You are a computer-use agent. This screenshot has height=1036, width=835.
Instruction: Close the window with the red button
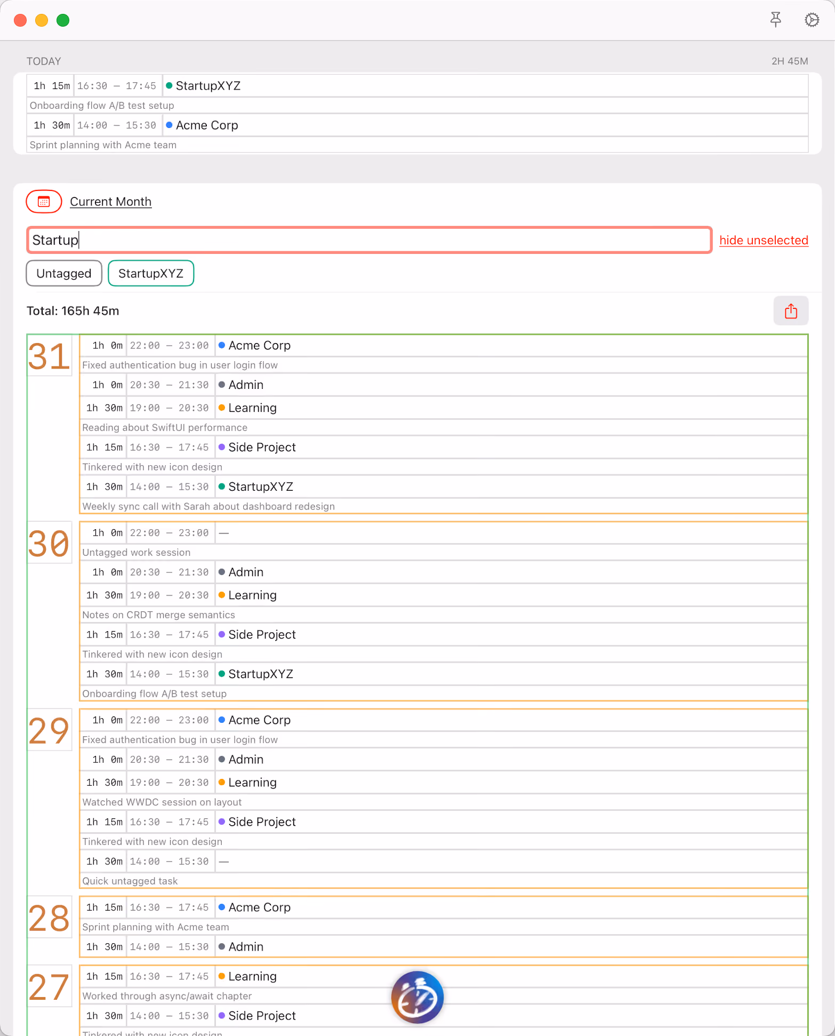click(20, 20)
